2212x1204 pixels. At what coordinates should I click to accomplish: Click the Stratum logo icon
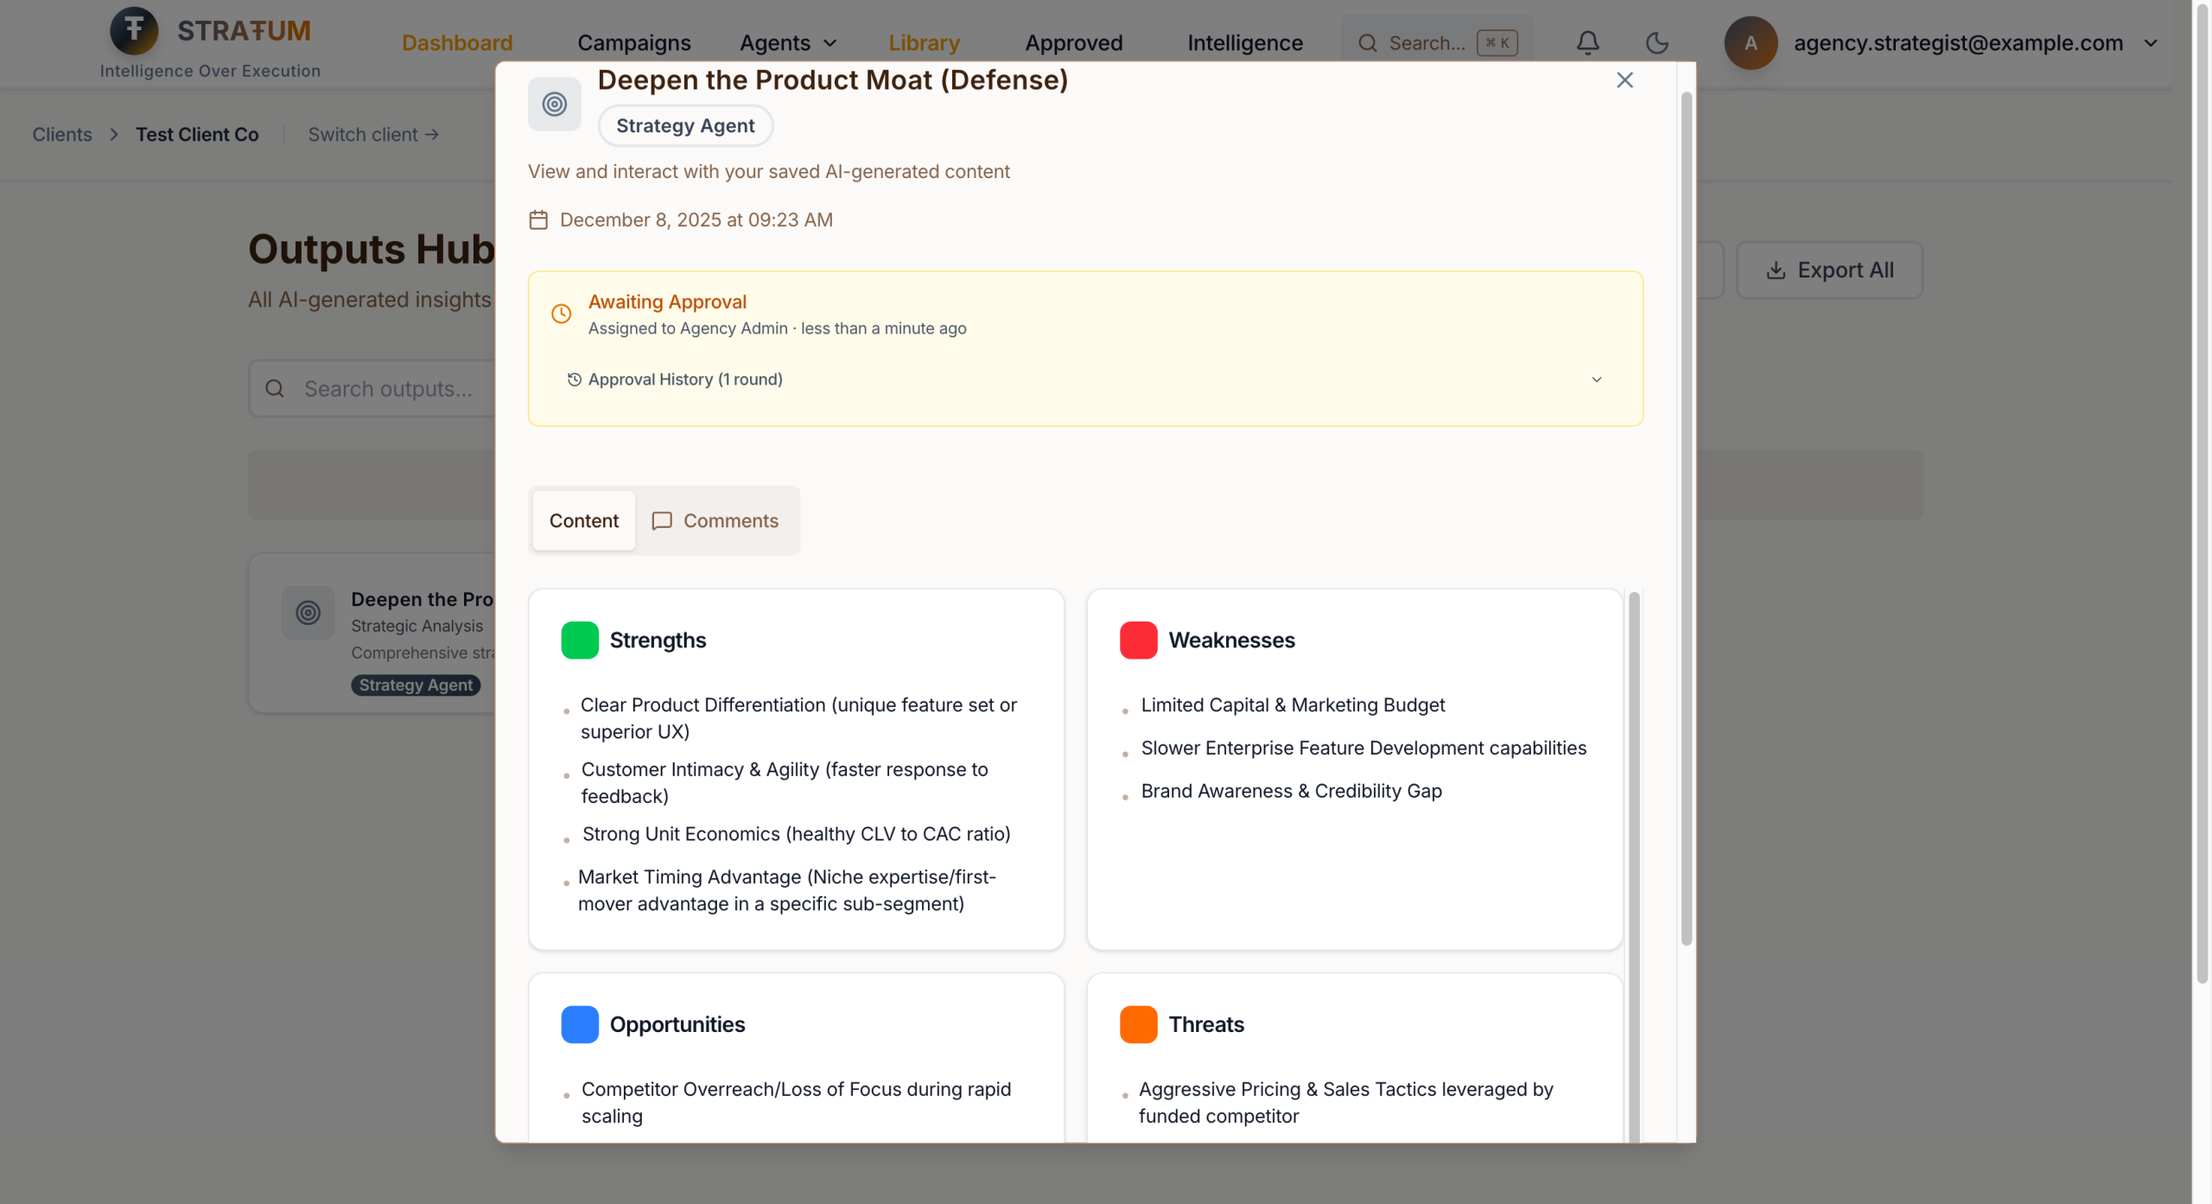[x=134, y=30]
